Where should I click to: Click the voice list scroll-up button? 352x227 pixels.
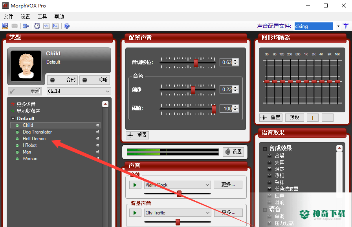105,104
